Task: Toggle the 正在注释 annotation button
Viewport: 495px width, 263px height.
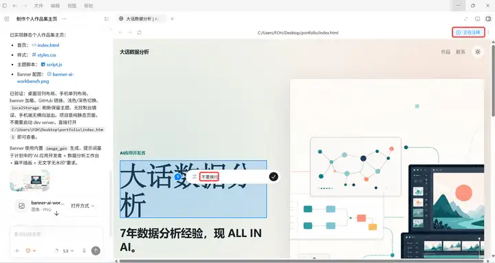Action: coord(468,32)
